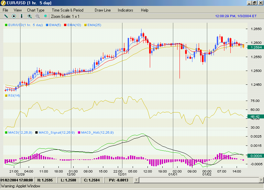Viewport: 264px width, 190px height.
Task: Click the C: 1.2584 status field
Action: [92, 180]
